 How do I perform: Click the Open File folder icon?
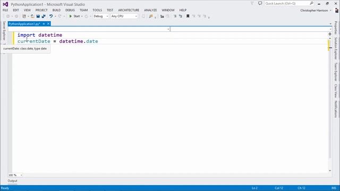point(32,16)
